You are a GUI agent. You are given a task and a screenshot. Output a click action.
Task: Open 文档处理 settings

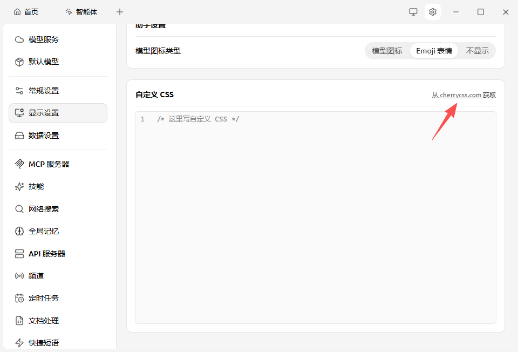(x=58, y=321)
